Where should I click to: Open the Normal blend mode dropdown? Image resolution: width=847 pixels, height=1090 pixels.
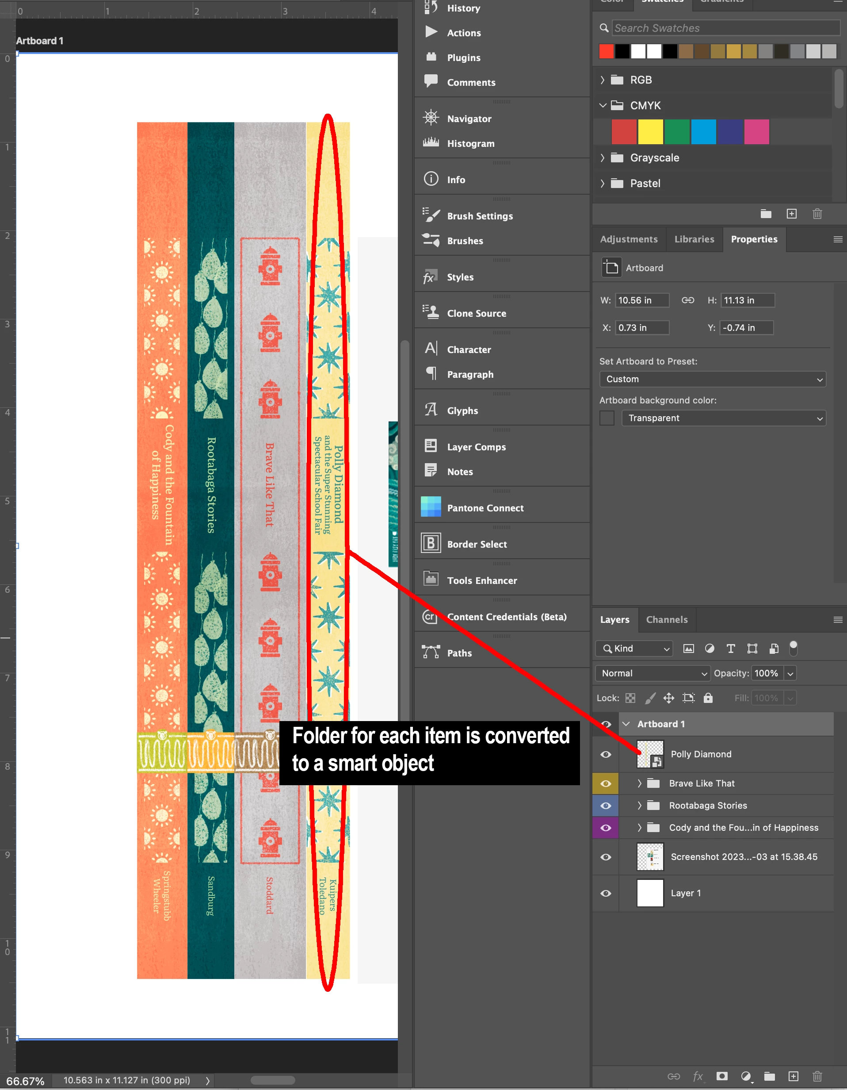tap(652, 673)
